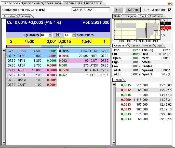175x148 pixels.
Task: Click the Search button
Action: pos(133,10)
